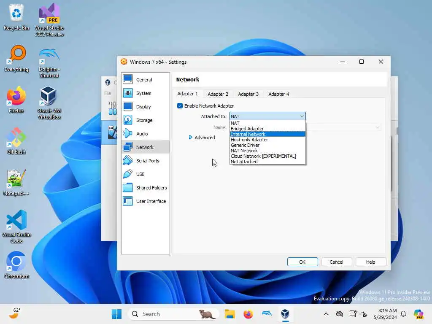
Task: Open Help for settings dialog
Action: (370, 262)
